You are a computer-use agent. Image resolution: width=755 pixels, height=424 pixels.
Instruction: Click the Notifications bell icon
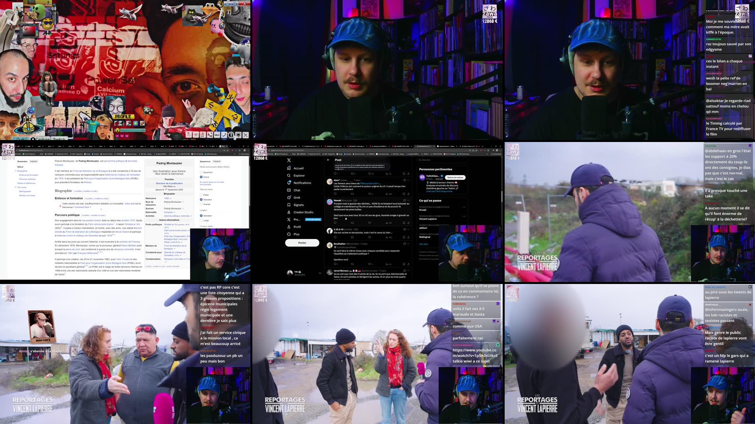pos(289,183)
